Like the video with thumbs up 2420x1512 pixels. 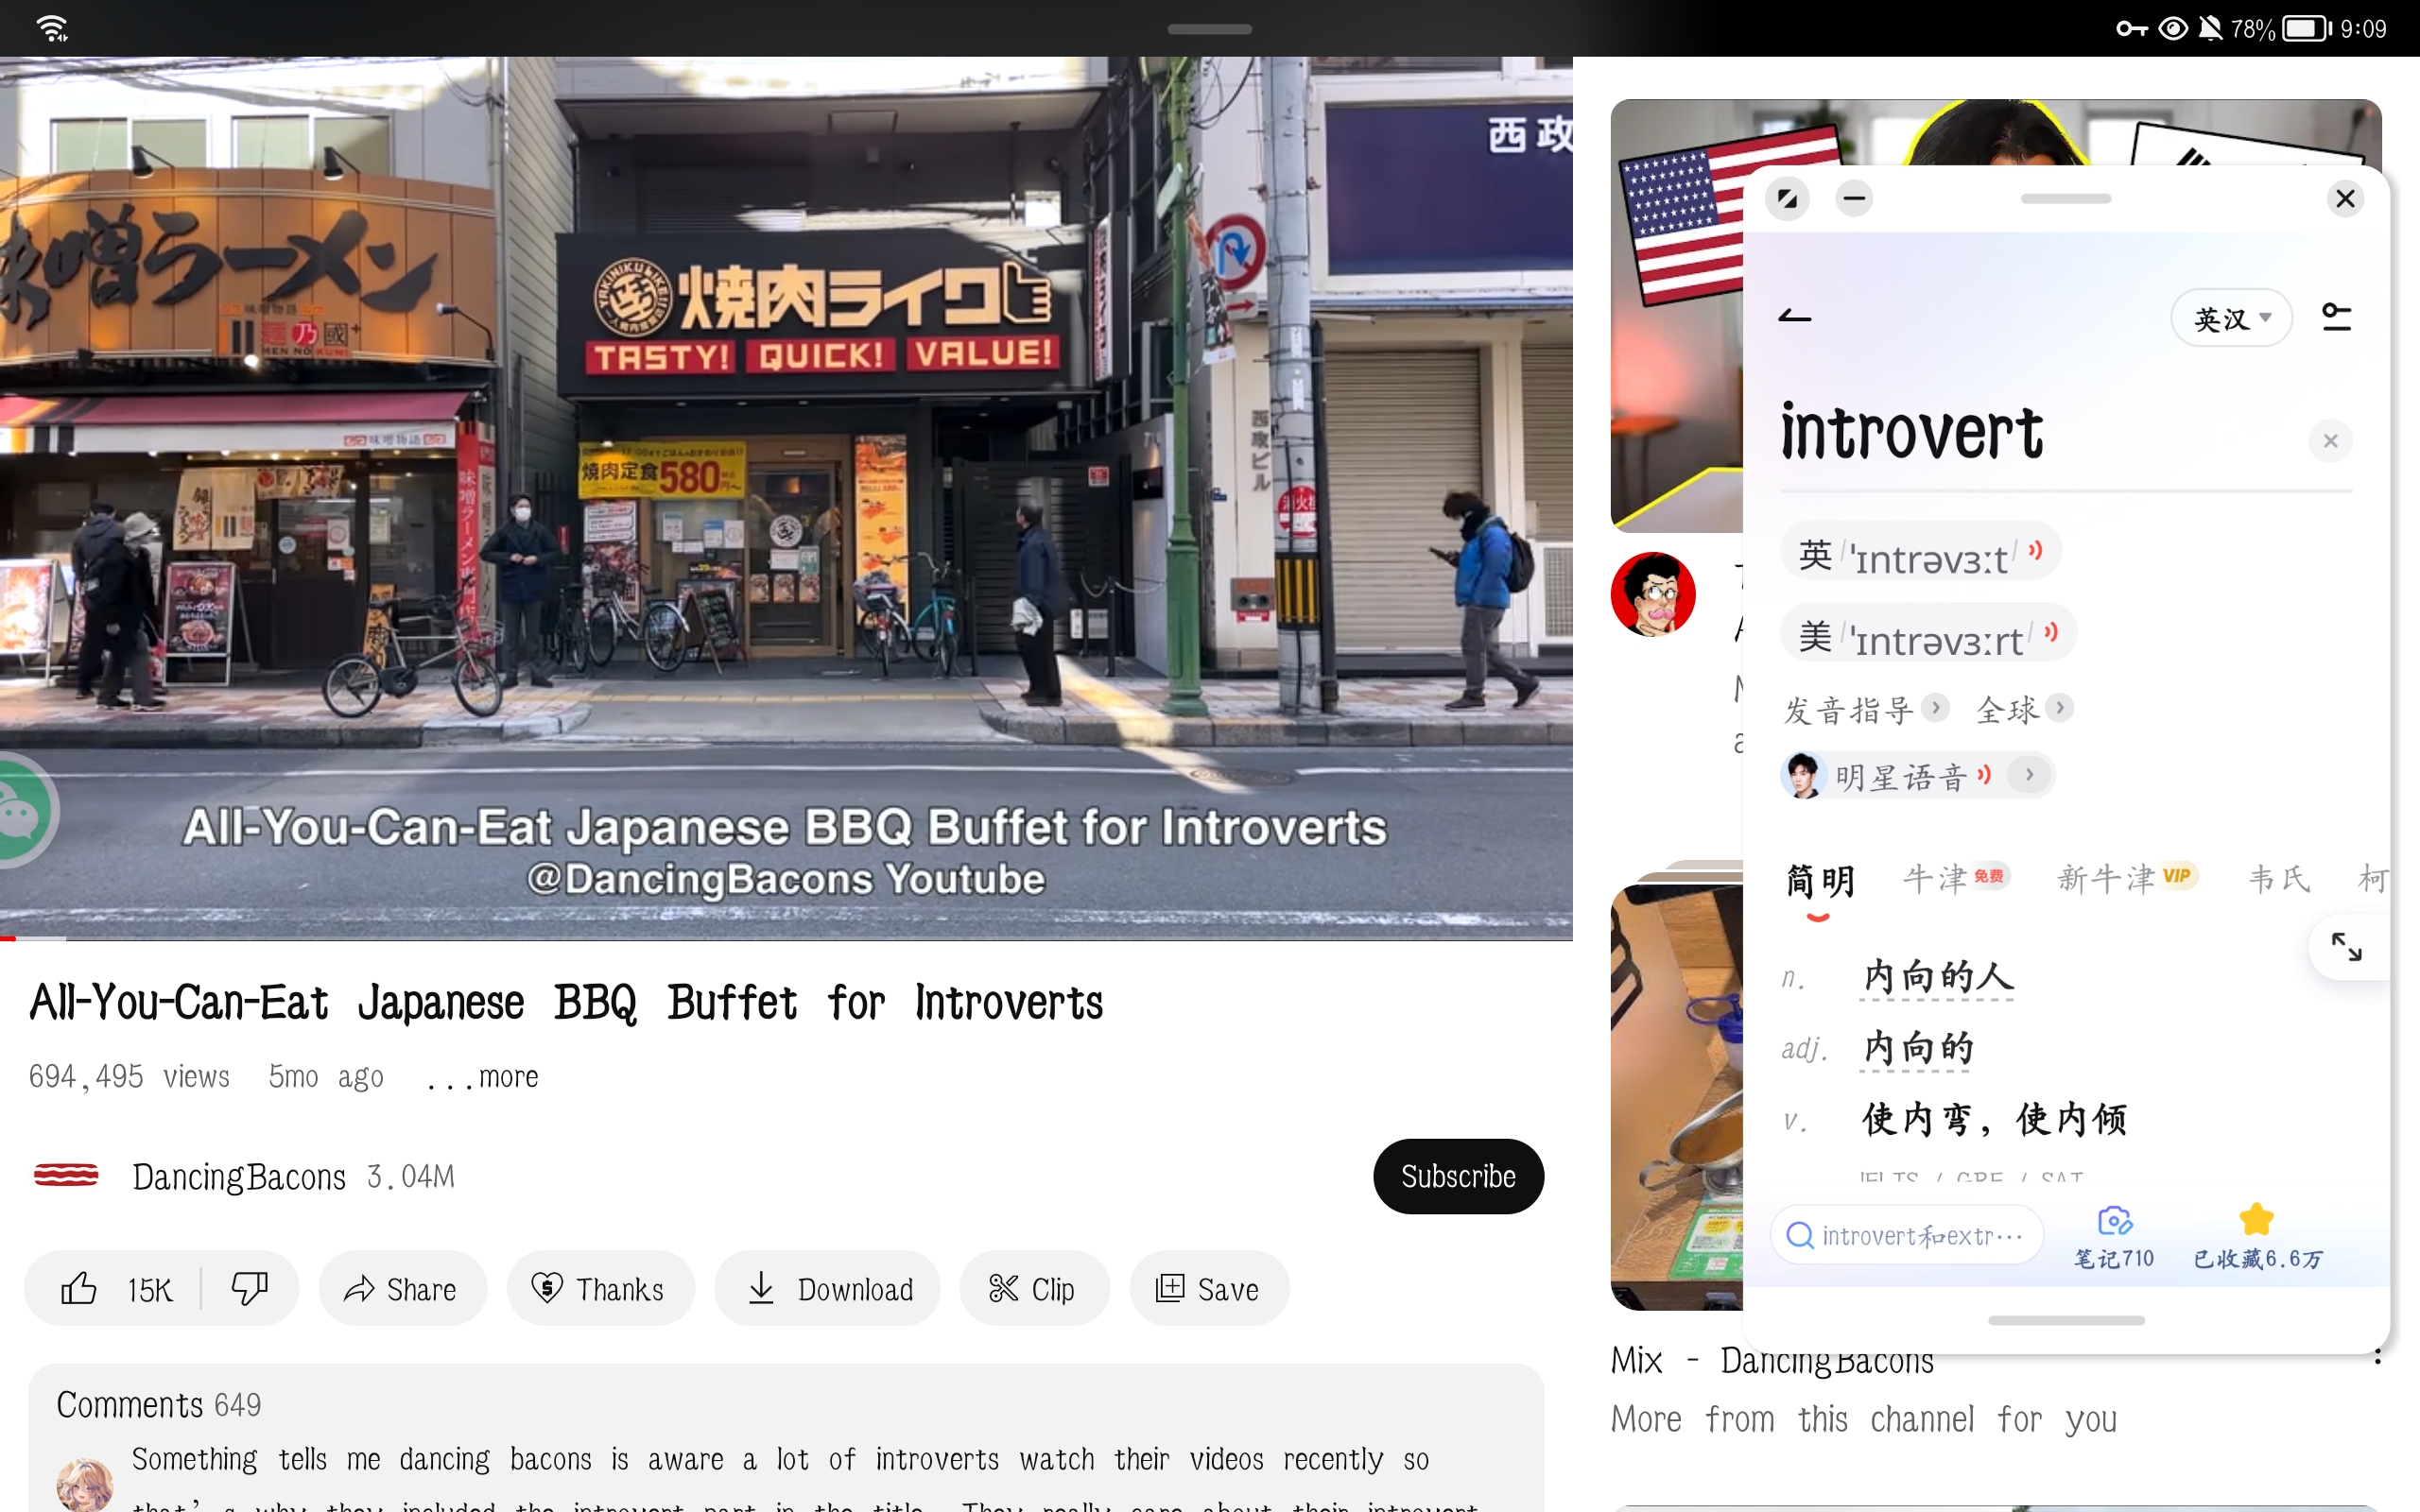click(80, 1288)
